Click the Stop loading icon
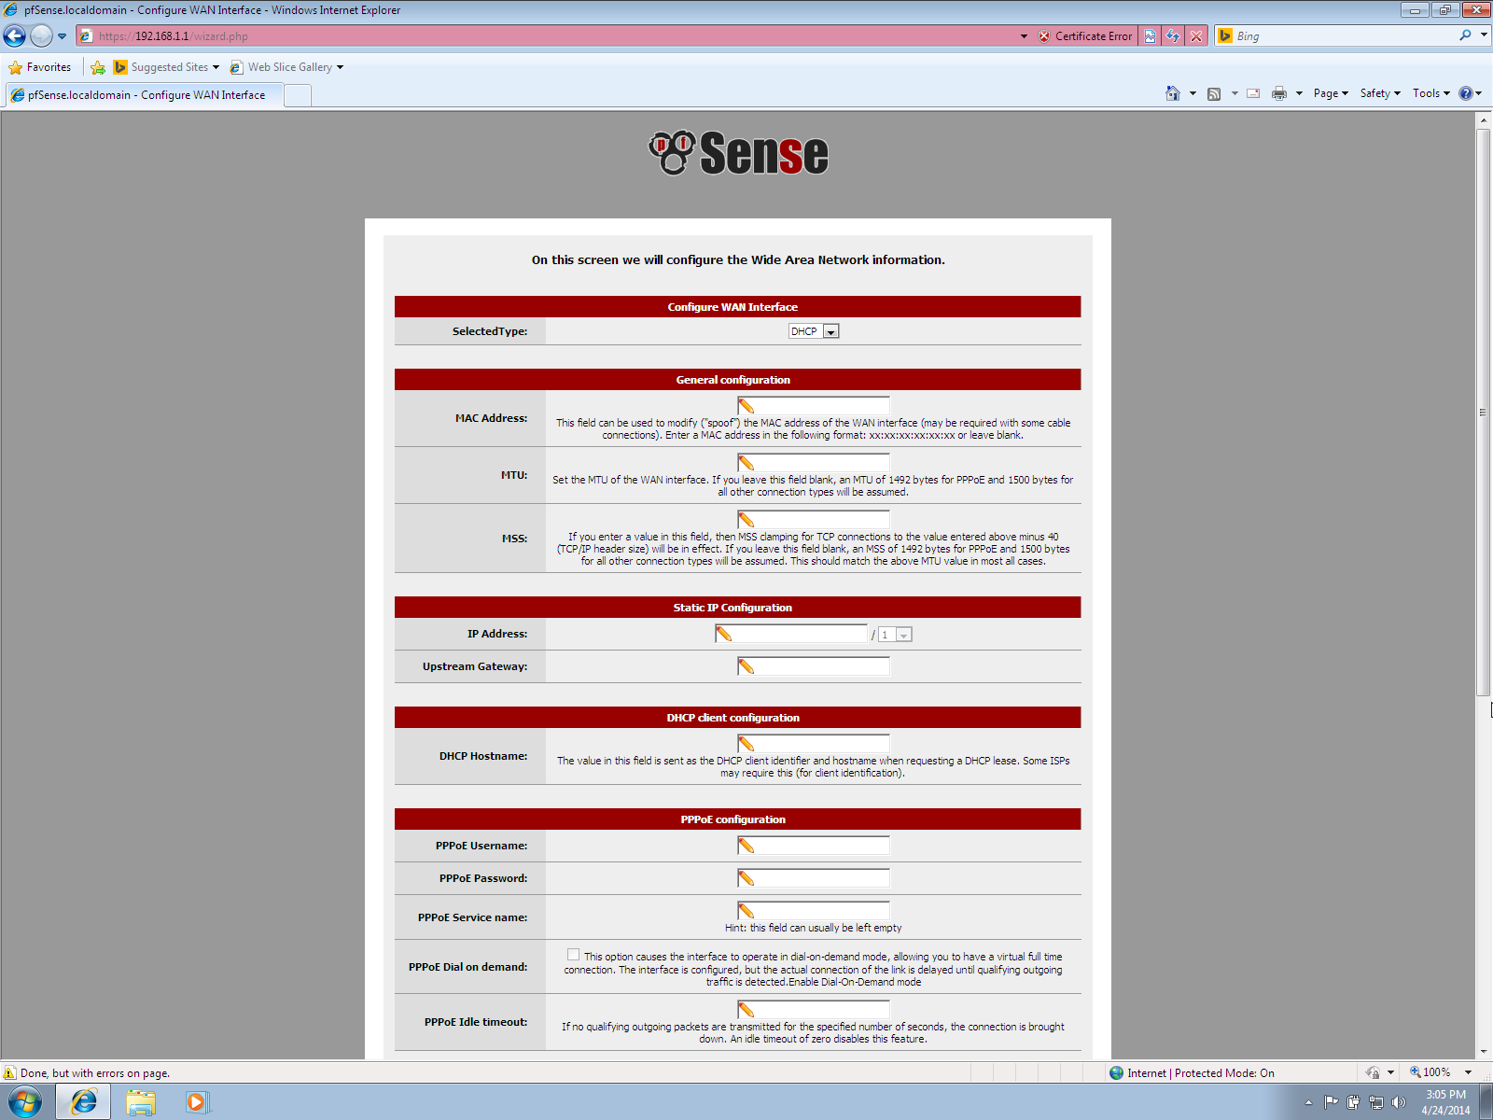The width and height of the screenshot is (1493, 1120). point(1196,36)
